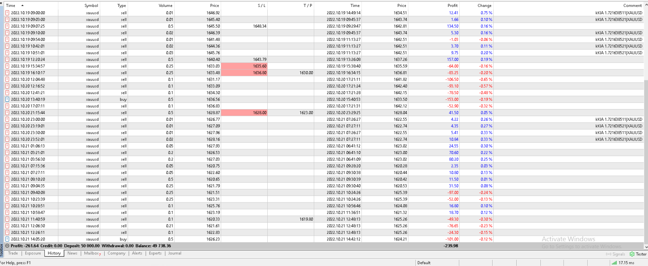This screenshot has width=648, height=266.
Task: Sort by the S / L column header
Action: (261, 5)
